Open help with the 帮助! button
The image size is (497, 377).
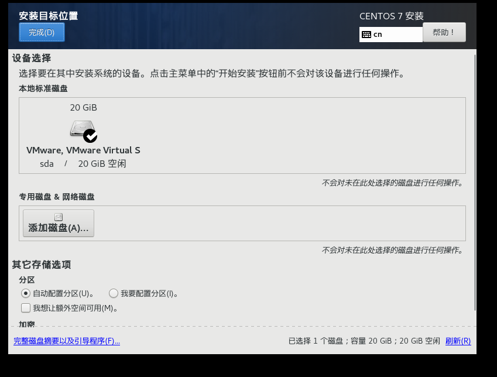coord(444,32)
